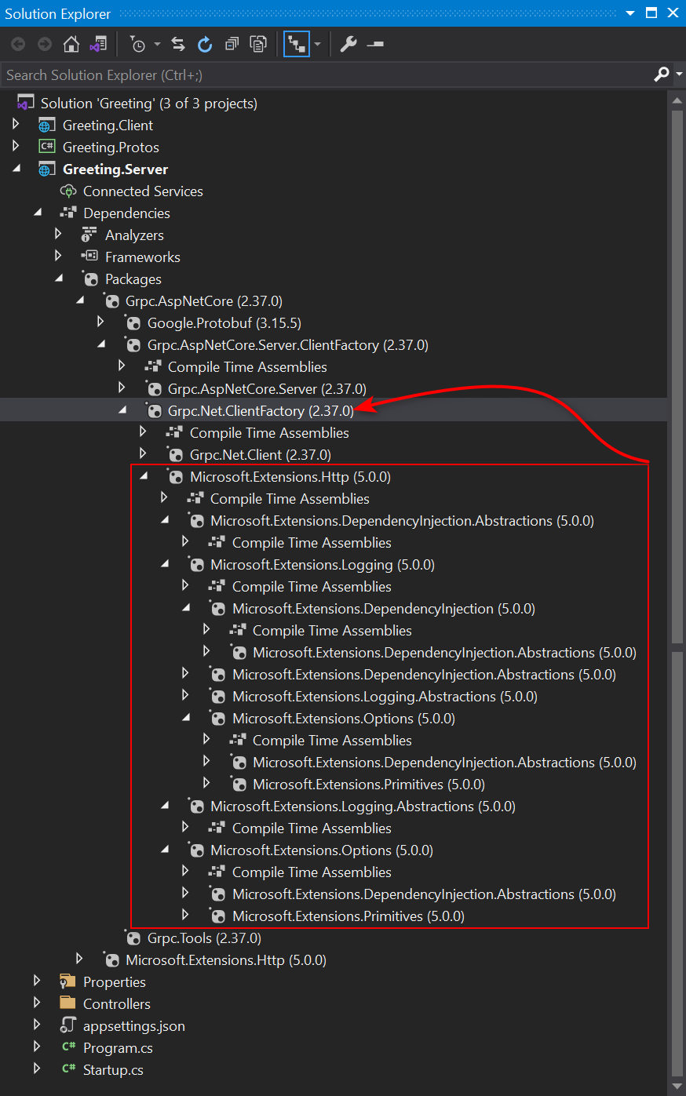Click Sync with Active Document arrows icon

[178, 45]
